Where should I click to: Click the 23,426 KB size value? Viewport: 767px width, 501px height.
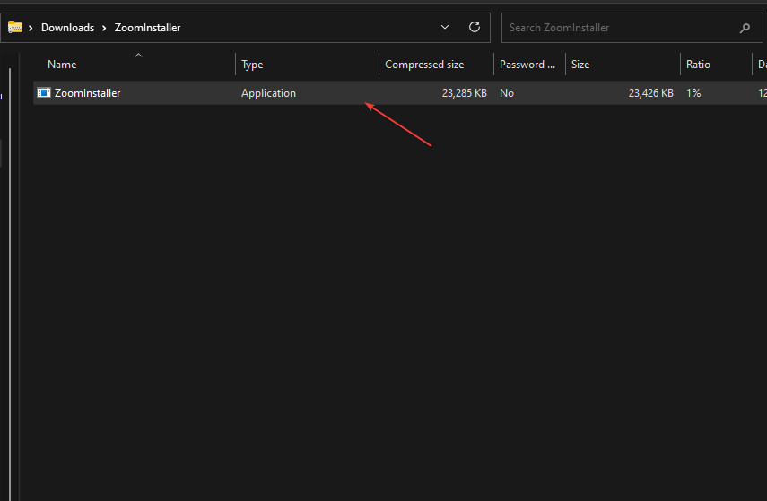pos(650,93)
